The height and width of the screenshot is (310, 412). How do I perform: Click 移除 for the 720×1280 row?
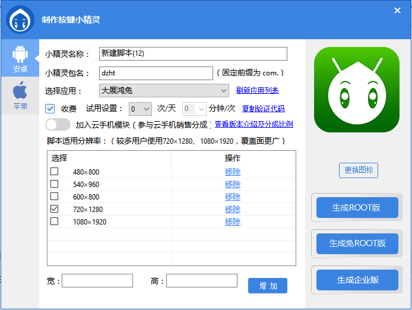pos(233,209)
